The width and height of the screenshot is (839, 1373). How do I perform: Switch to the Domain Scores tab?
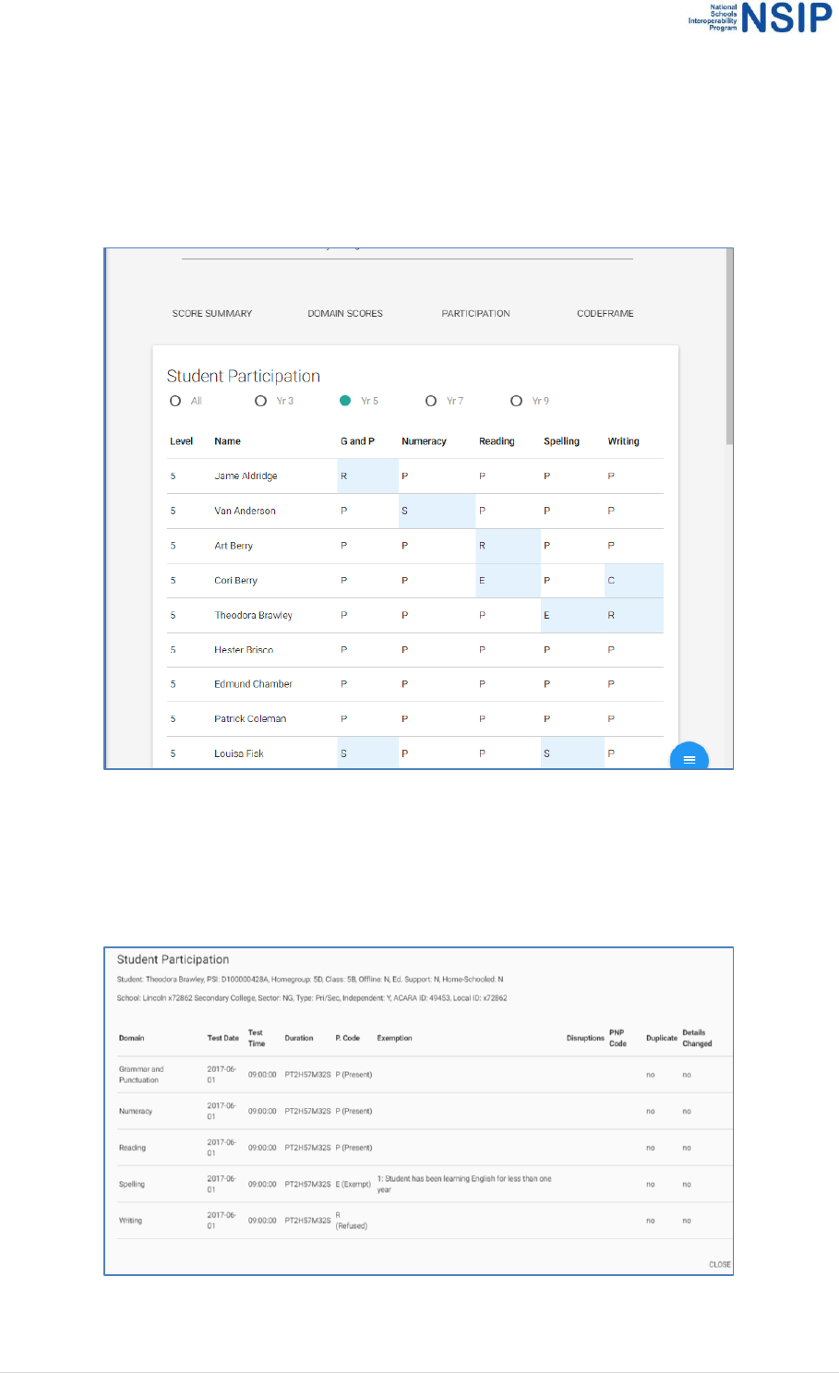[345, 314]
